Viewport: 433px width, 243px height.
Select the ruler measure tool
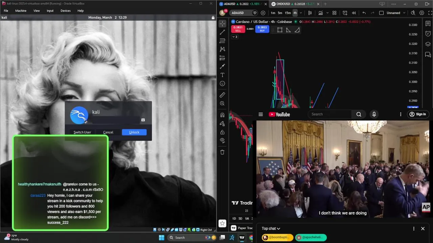point(222,95)
